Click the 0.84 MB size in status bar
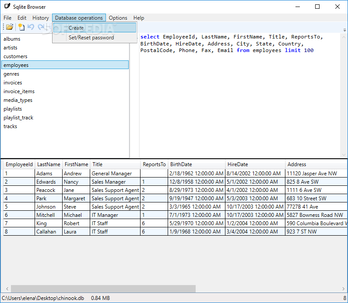 [x=100, y=298]
